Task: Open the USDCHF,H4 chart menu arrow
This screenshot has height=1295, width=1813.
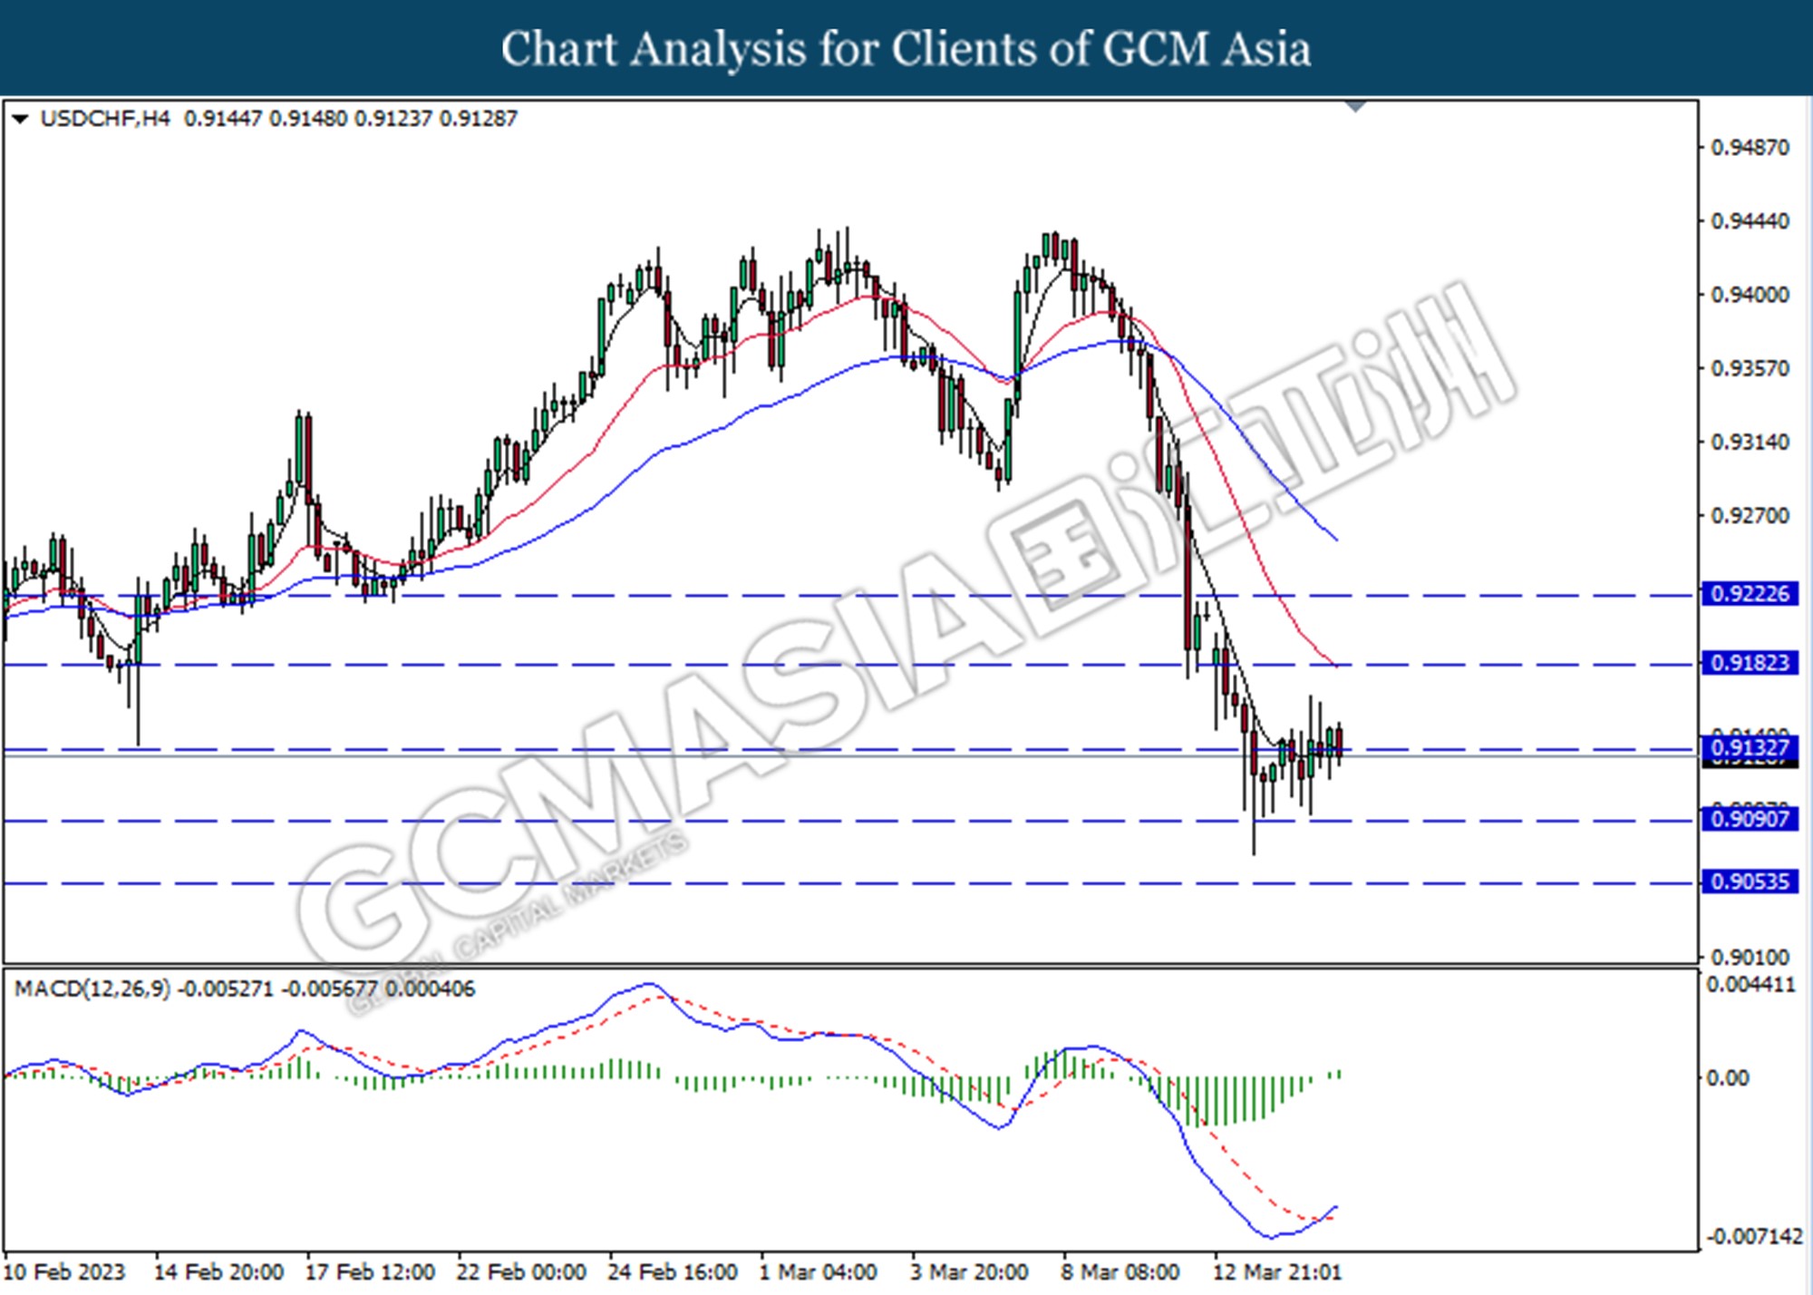Action: 20,119
